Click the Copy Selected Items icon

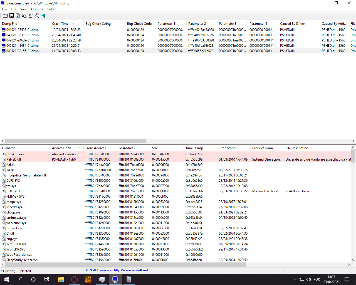24,16
